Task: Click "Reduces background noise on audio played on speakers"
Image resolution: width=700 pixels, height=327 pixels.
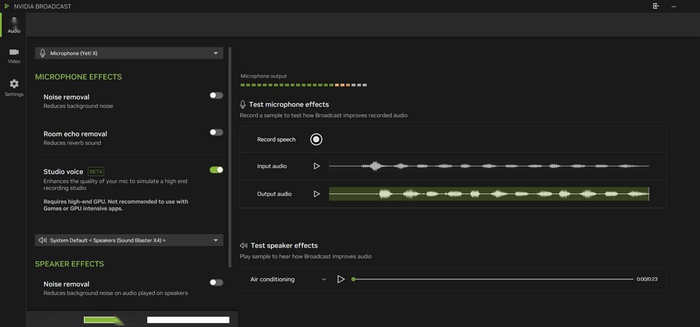Action: [x=116, y=293]
